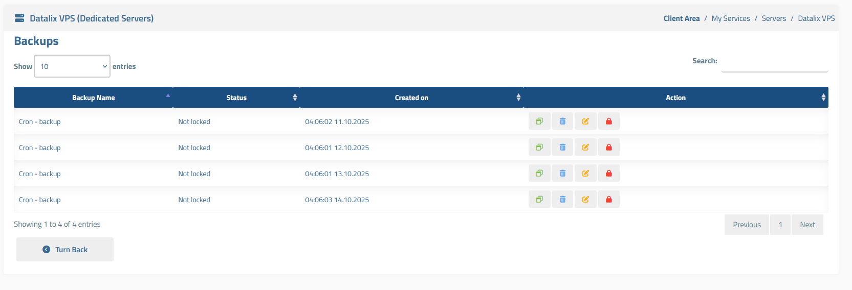This screenshot has height=290, width=852.
Task: Lock the 11.10.2025 backup
Action: click(x=608, y=122)
